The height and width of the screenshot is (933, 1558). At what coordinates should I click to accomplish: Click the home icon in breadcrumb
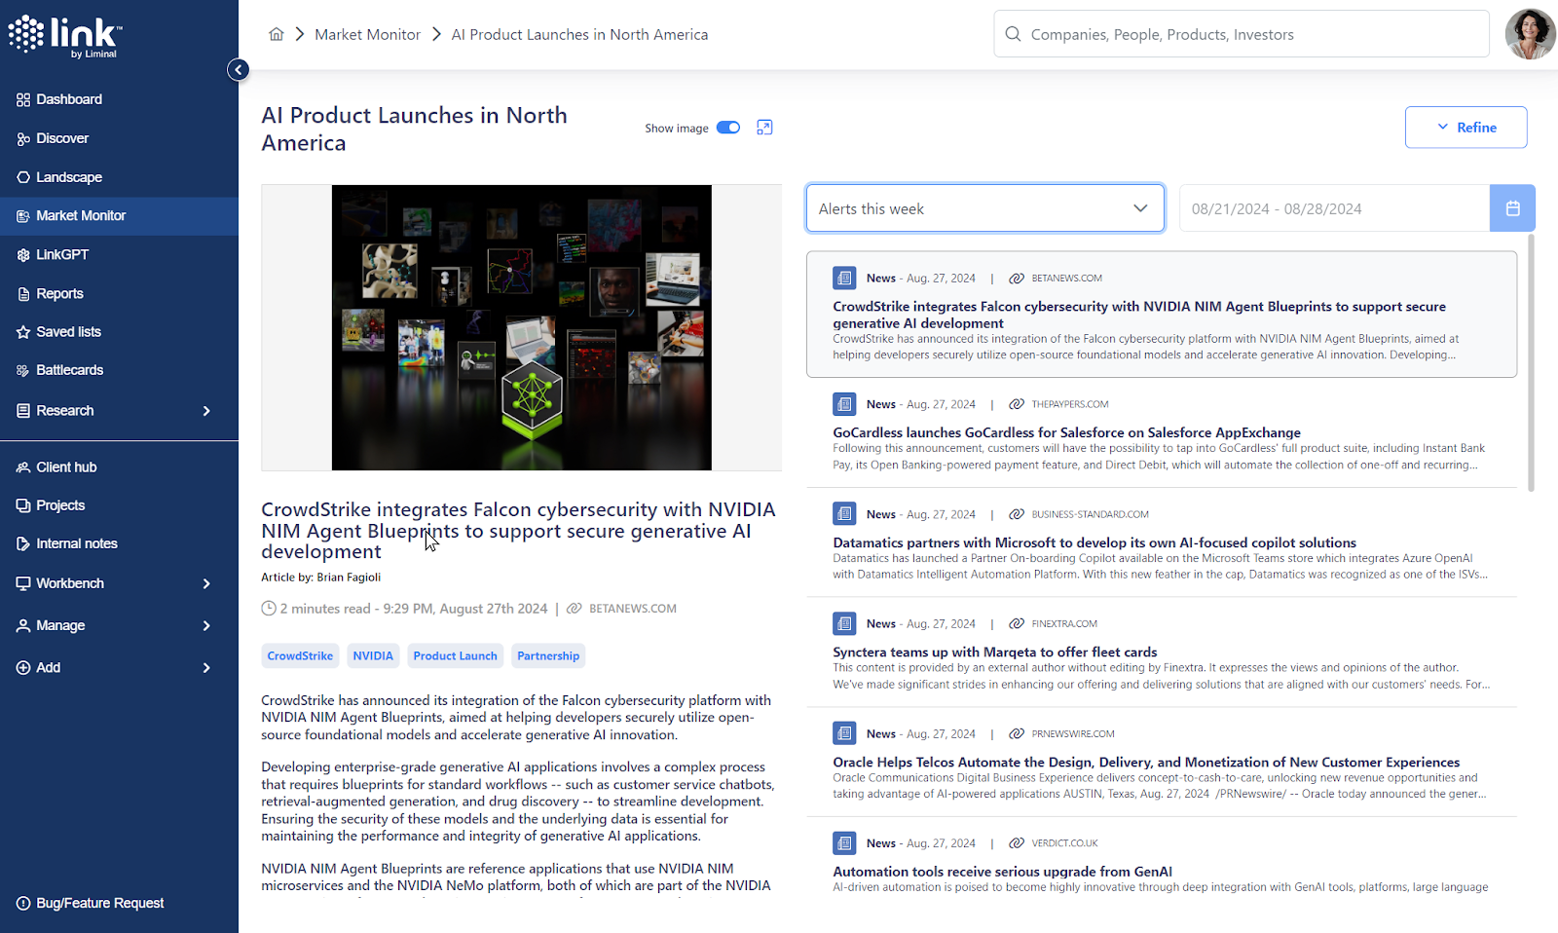pyautogui.click(x=277, y=34)
